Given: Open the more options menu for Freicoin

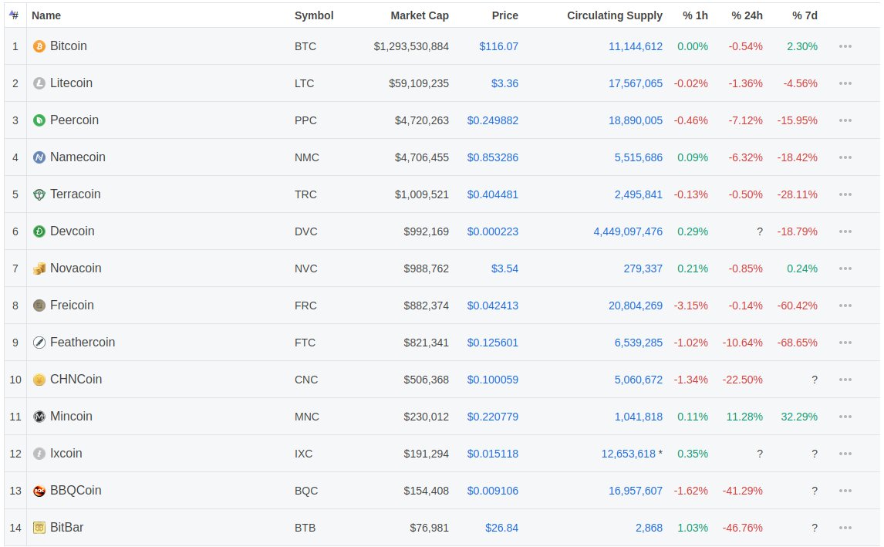Looking at the screenshot, I should coord(845,306).
